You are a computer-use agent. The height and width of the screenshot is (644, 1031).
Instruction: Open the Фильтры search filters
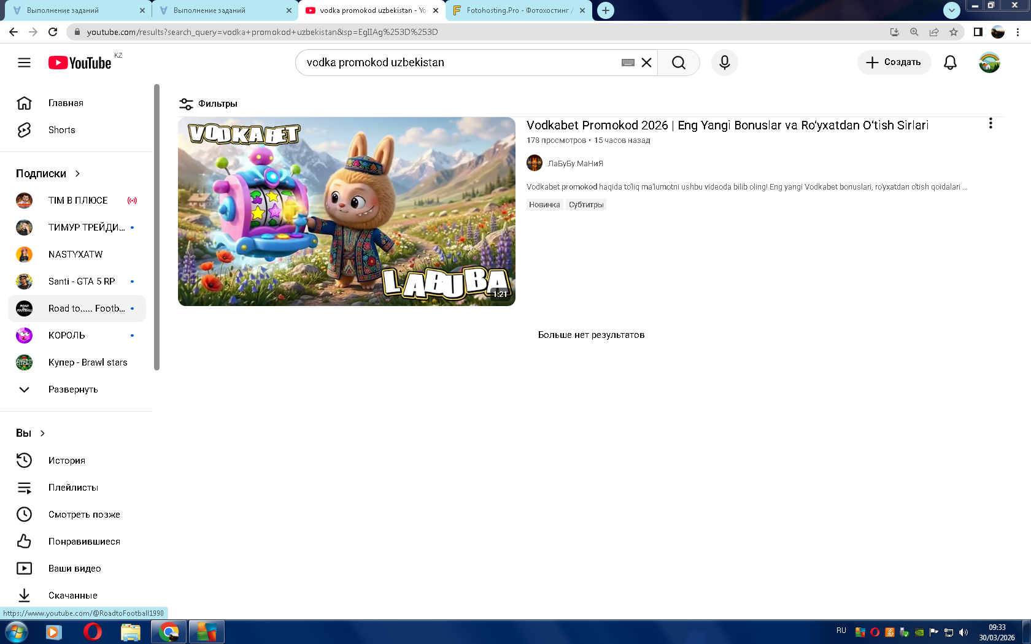tap(208, 104)
